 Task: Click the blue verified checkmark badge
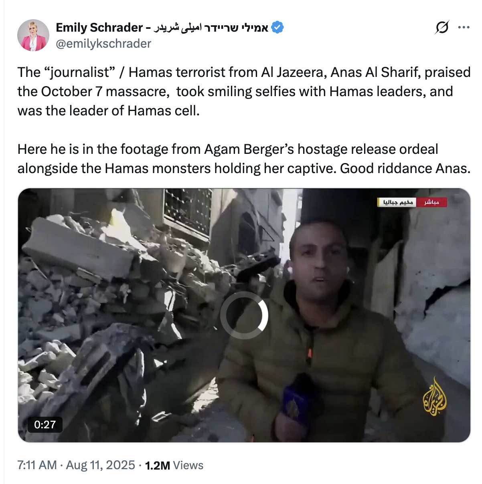(x=277, y=27)
